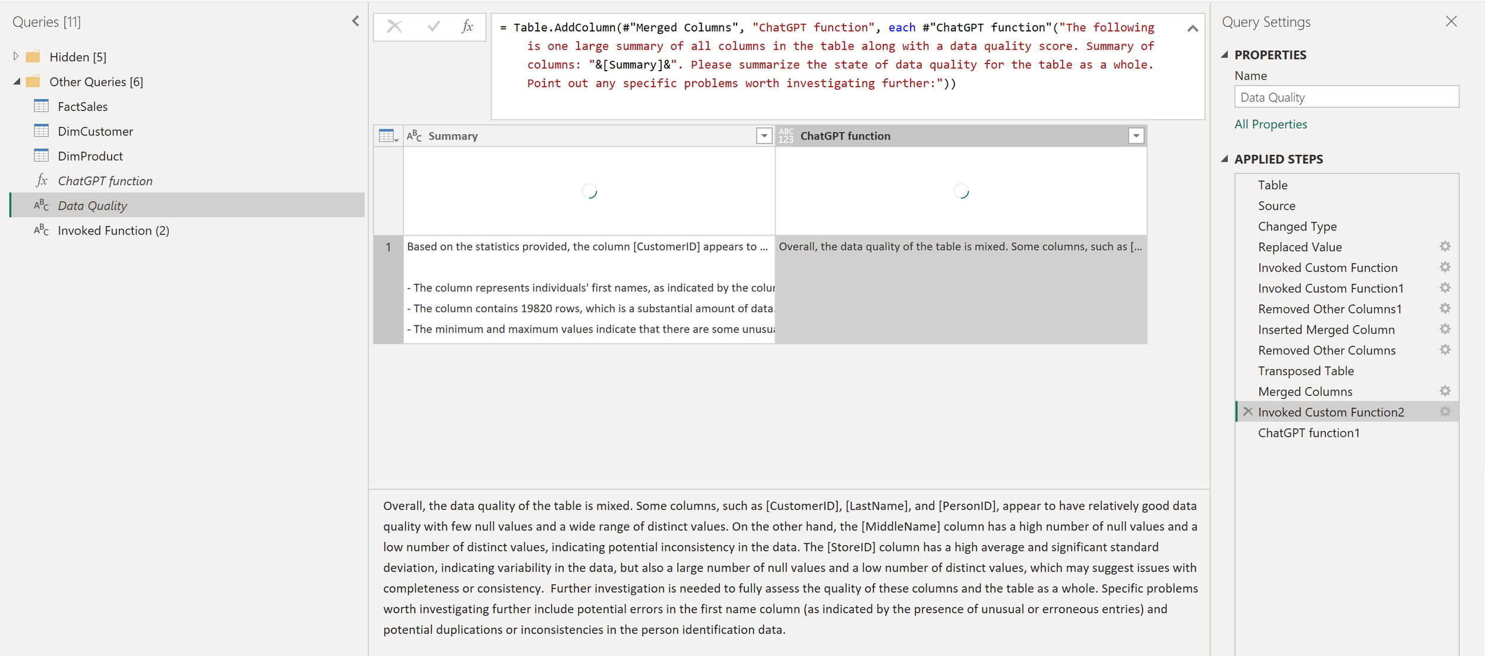
Task: Open All Properties link
Action: point(1271,124)
